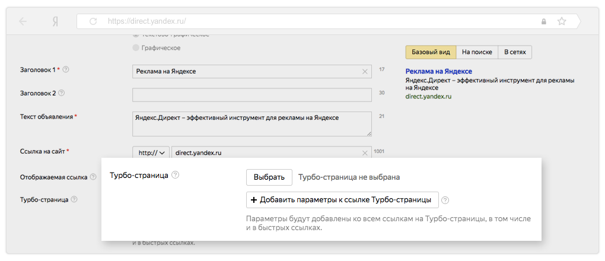Click the resize grip of Текст объявления area
The image size is (605, 261).
(x=369, y=133)
